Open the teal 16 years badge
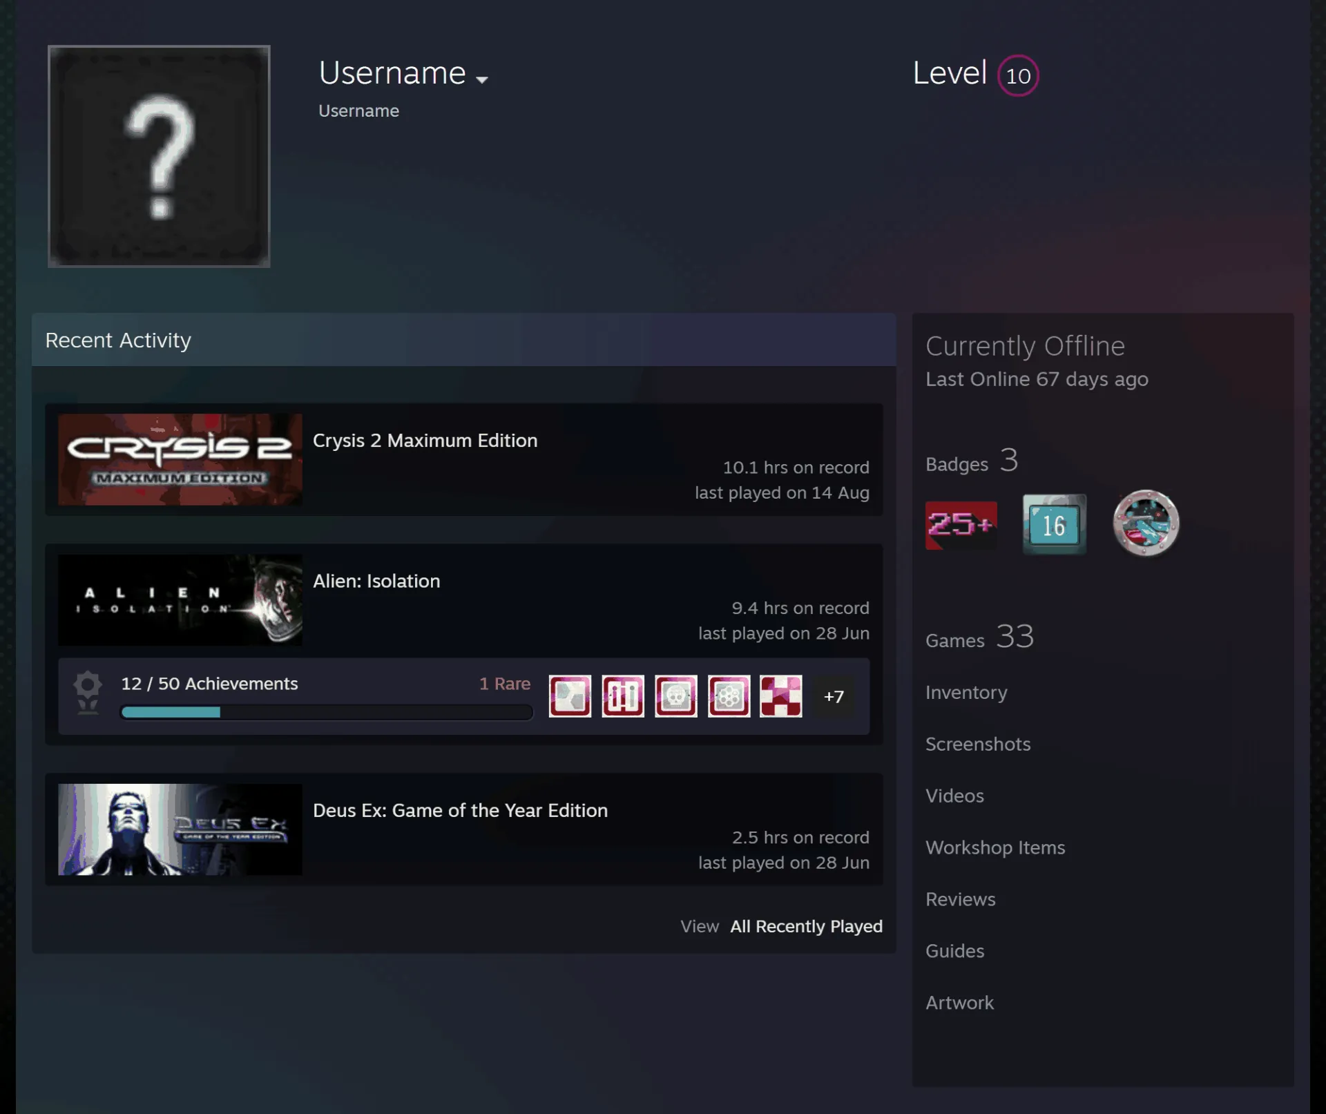 tap(1054, 524)
